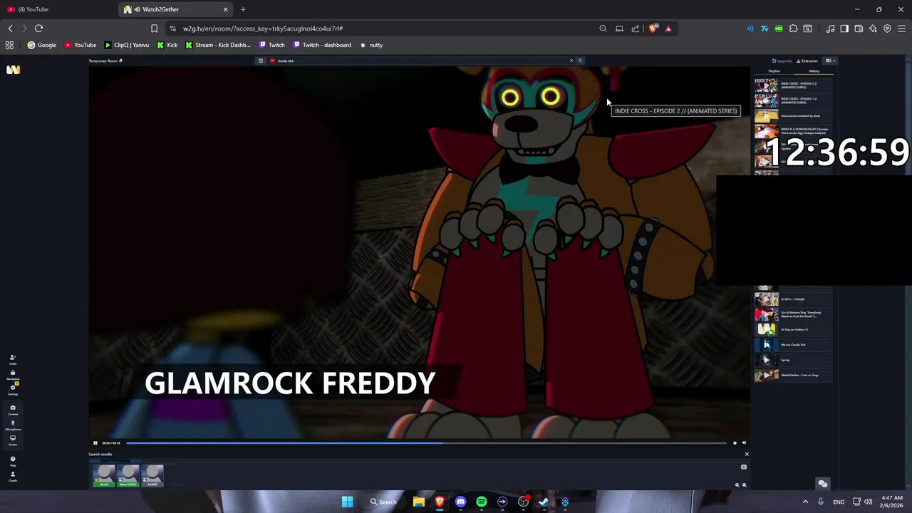Open the nutty bookmark
Screen dimensions: 912x513
(x=371, y=45)
